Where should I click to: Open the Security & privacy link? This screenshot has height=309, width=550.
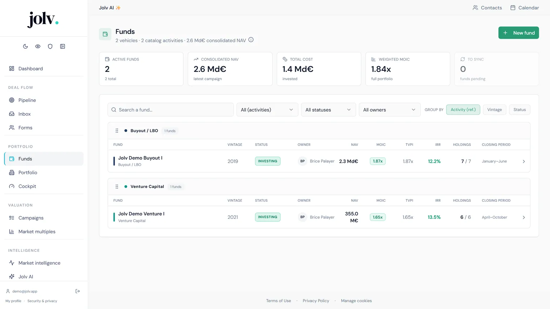point(42,301)
